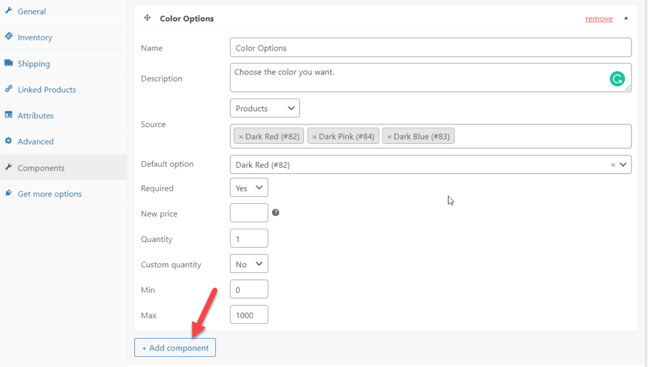Open Advanced via the gear icon
This screenshot has height=367, width=648.
click(8, 141)
